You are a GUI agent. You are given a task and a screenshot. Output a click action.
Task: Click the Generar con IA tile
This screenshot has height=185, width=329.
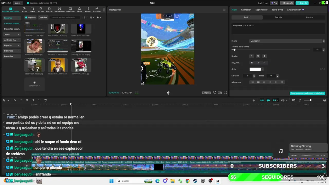(x=34, y=84)
